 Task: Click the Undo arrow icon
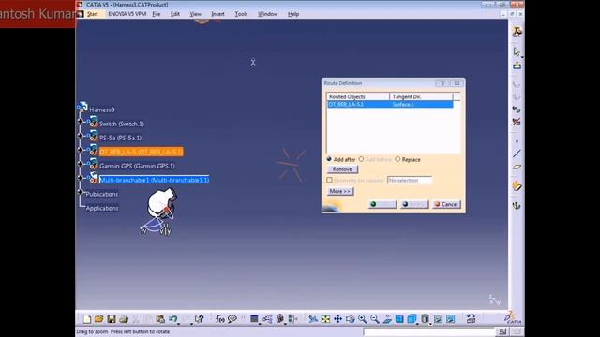(x=172, y=319)
